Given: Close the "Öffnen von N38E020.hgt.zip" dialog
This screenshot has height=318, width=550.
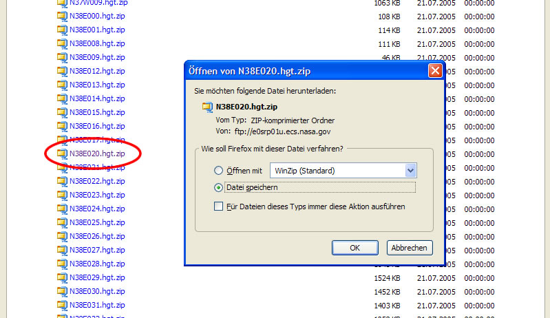Looking at the screenshot, I should click(x=435, y=70).
